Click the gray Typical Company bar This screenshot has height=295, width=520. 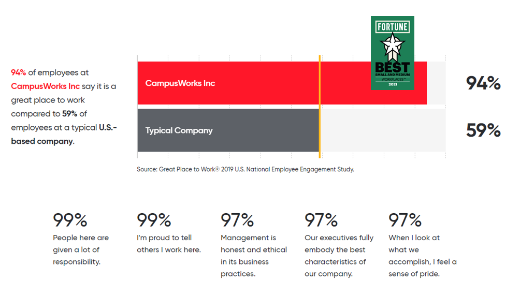coord(228,130)
